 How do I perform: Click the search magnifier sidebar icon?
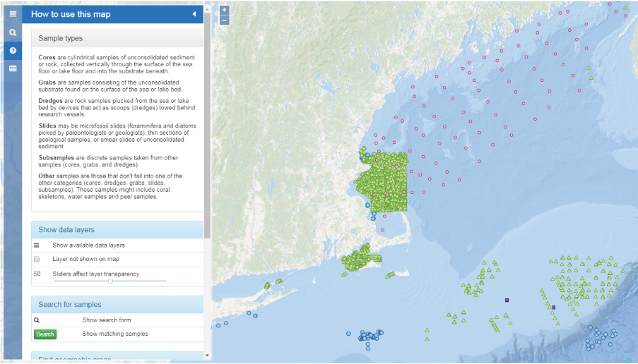point(12,32)
